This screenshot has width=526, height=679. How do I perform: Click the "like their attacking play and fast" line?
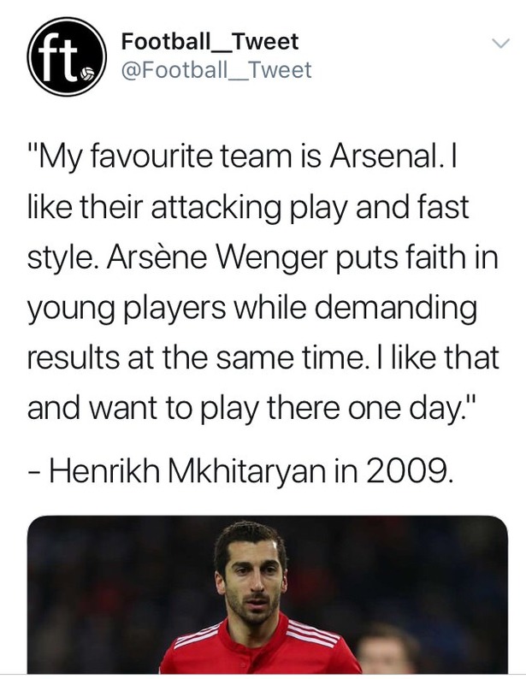248,209
